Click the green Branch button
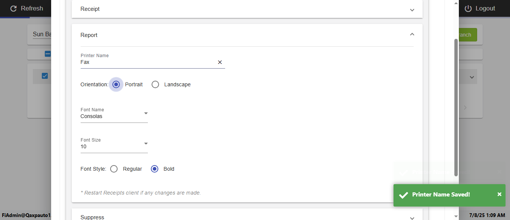The width and height of the screenshot is (510, 220). pos(467,35)
